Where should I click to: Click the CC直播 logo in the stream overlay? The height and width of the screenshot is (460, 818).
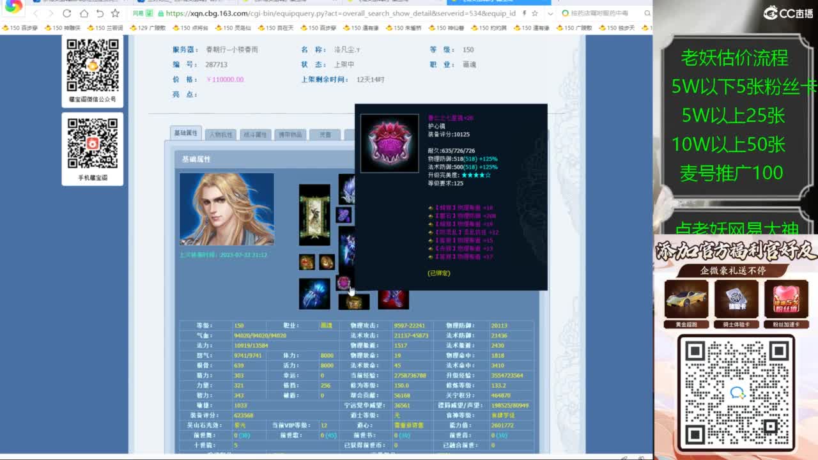(x=788, y=12)
